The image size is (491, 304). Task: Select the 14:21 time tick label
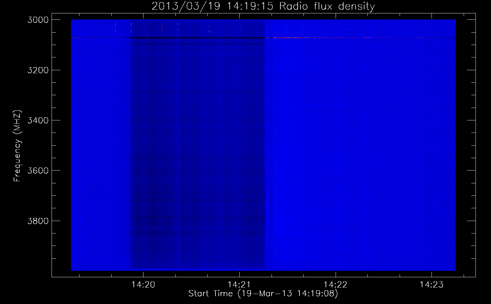point(239,285)
